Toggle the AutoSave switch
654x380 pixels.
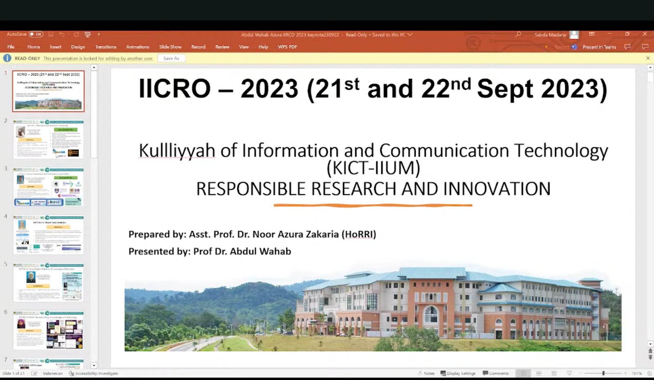point(36,34)
